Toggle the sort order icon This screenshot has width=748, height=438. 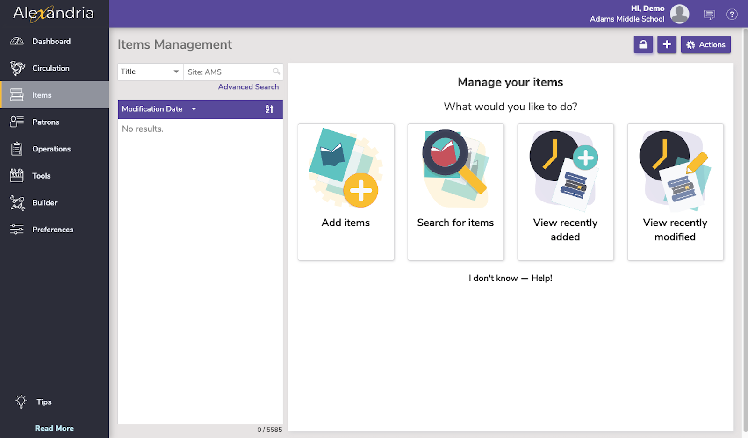click(269, 109)
